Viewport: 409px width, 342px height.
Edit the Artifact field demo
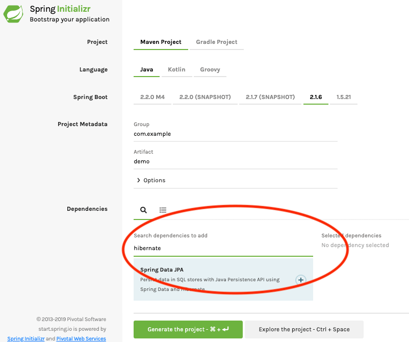coord(236,161)
